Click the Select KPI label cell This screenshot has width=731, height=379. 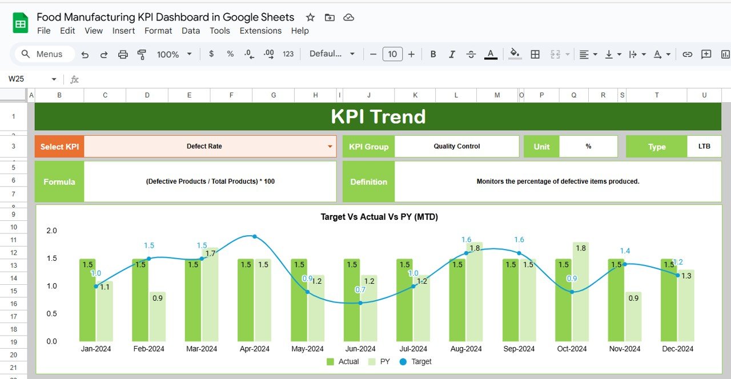pyautogui.click(x=59, y=146)
